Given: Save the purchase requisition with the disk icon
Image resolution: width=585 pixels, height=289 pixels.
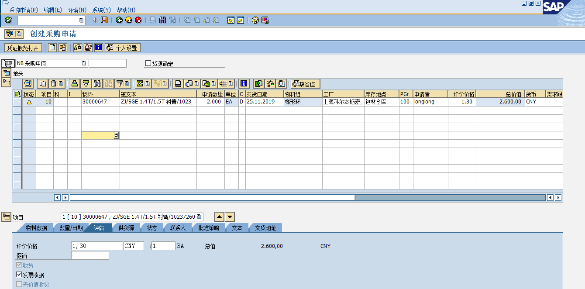Looking at the screenshot, I should [103, 20].
